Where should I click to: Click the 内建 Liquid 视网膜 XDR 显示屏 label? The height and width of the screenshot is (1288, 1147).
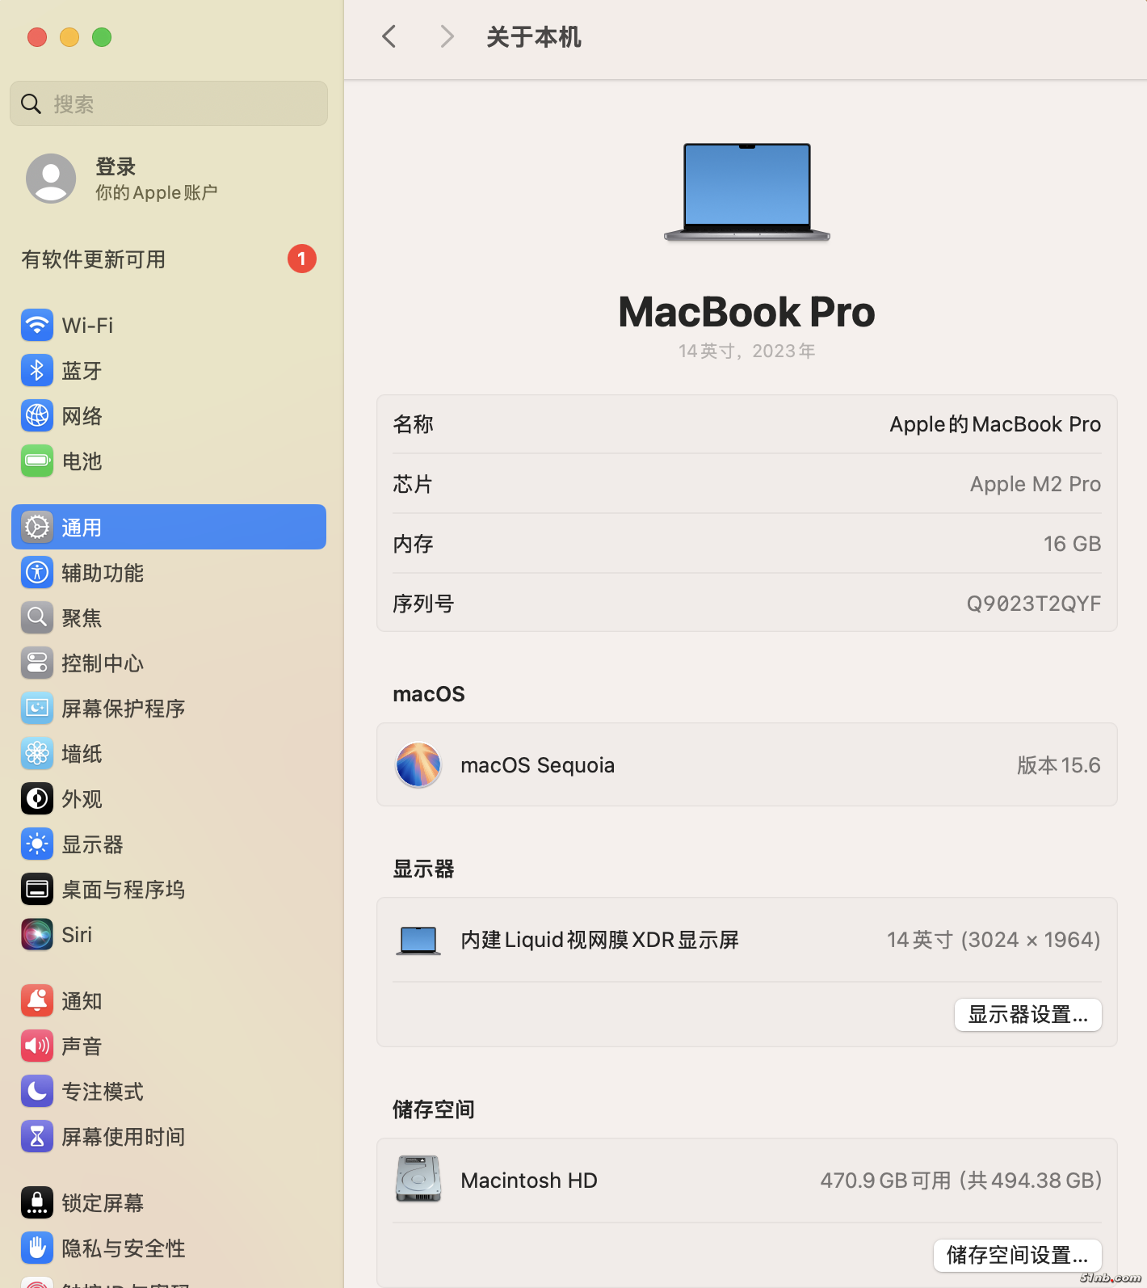pyautogui.click(x=600, y=940)
